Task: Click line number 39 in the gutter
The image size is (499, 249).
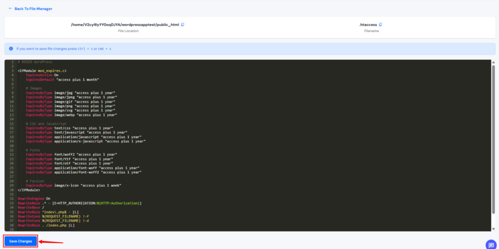Action: tap(12, 230)
